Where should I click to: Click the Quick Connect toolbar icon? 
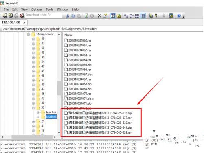click(x=11, y=15)
